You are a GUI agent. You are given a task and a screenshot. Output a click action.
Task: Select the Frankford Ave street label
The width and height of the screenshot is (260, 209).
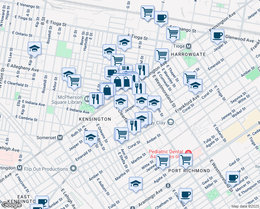(x=187, y=104)
